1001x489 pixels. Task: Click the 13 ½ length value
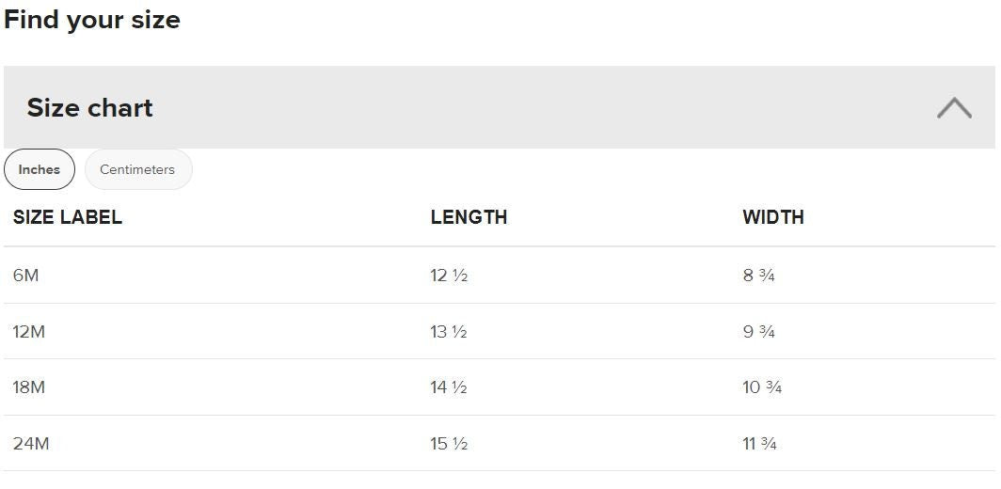tap(449, 332)
